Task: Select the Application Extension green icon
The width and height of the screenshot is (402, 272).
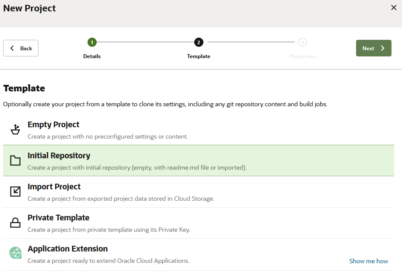Action: pos(15,253)
